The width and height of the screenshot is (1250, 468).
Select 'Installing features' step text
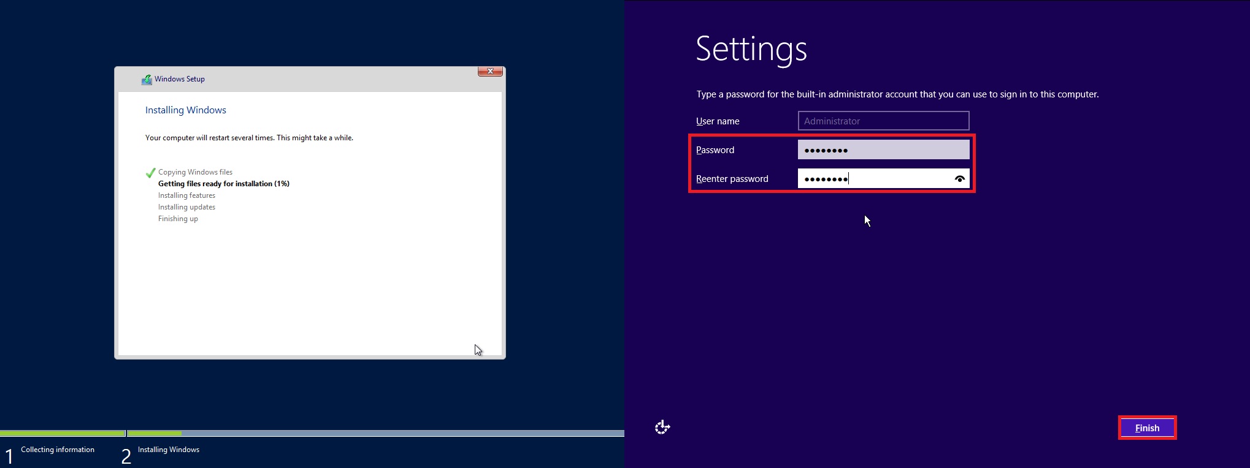pyautogui.click(x=186, y=195)
